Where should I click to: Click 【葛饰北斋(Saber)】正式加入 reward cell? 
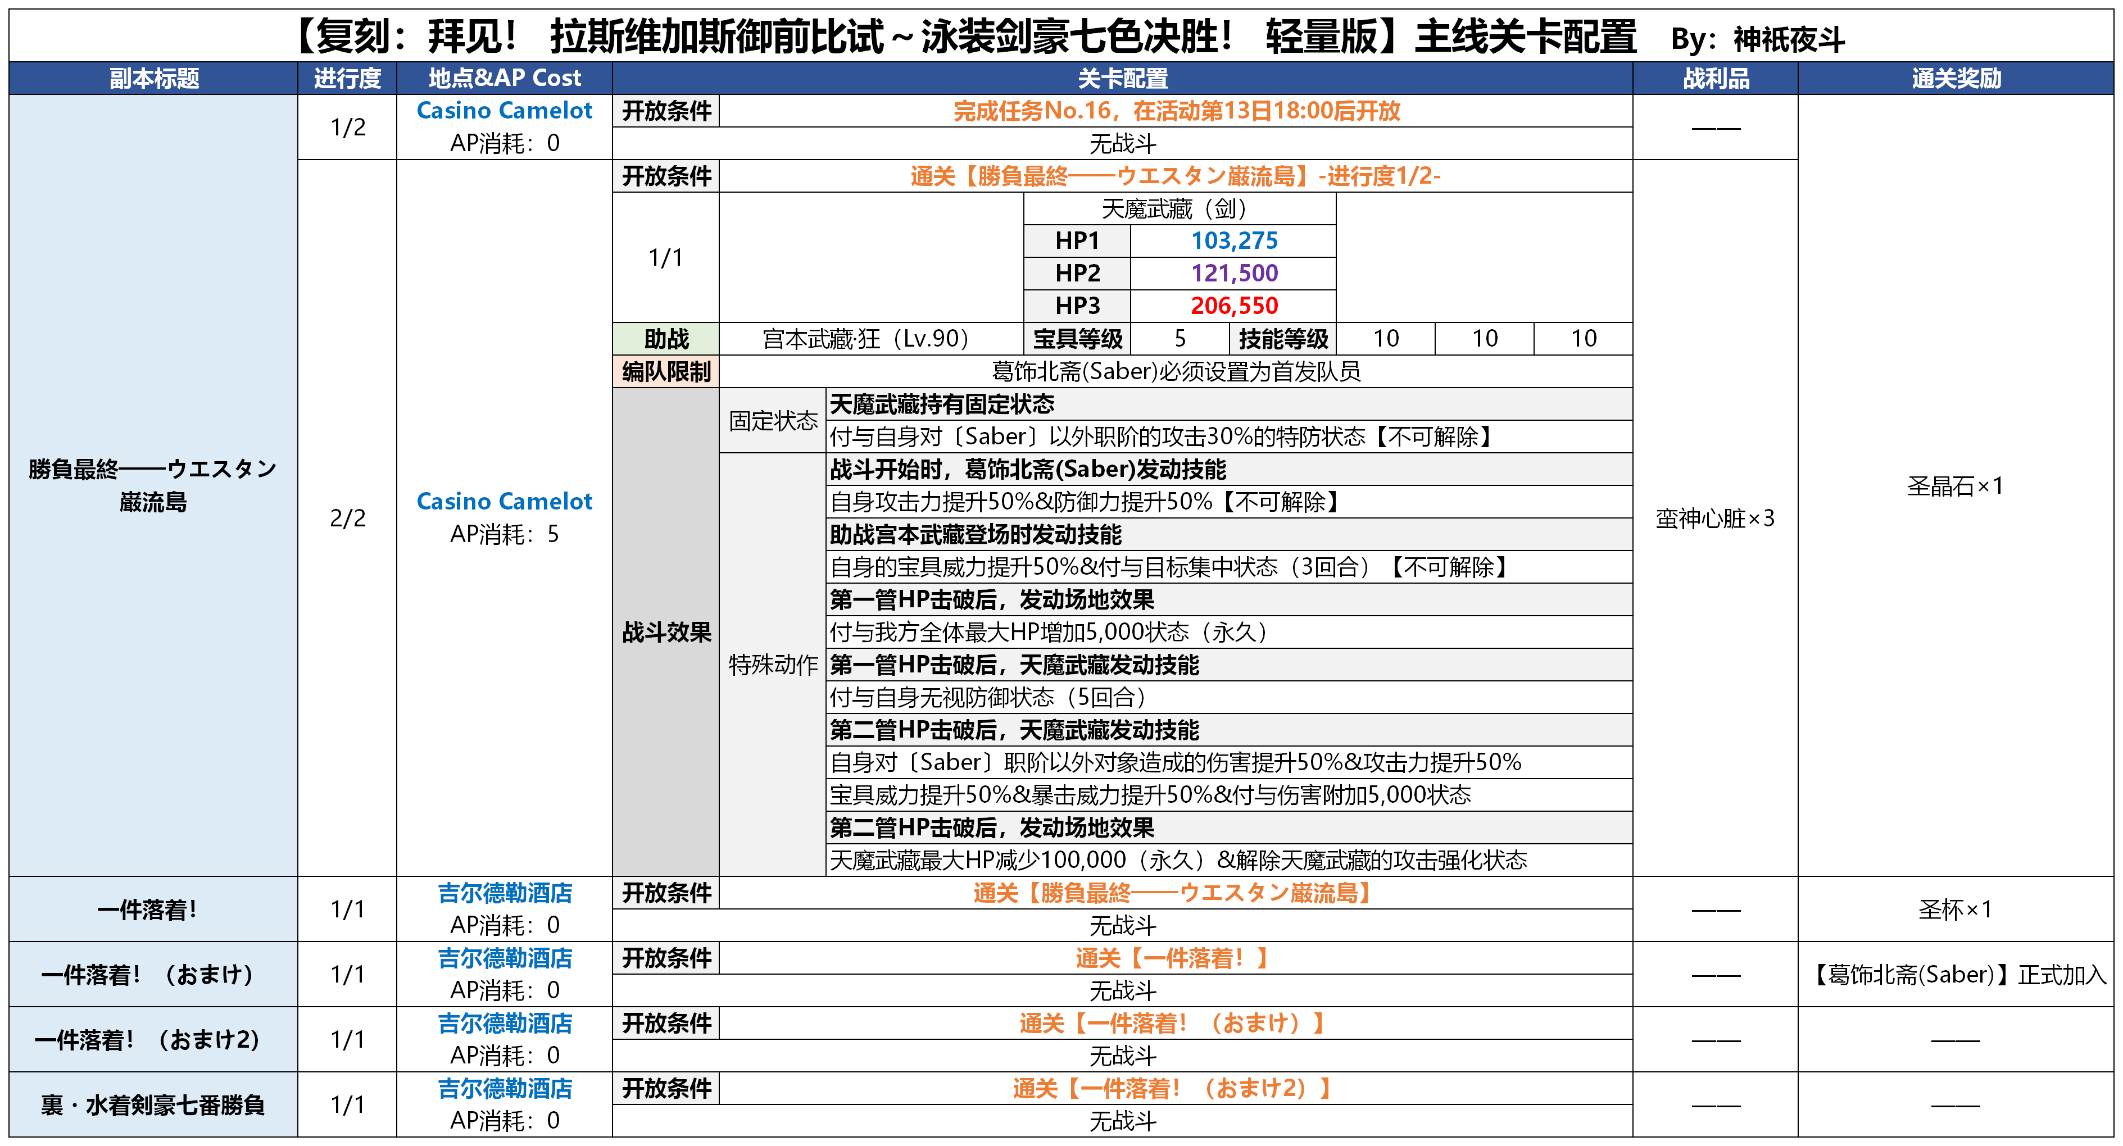click(1956, 975)
